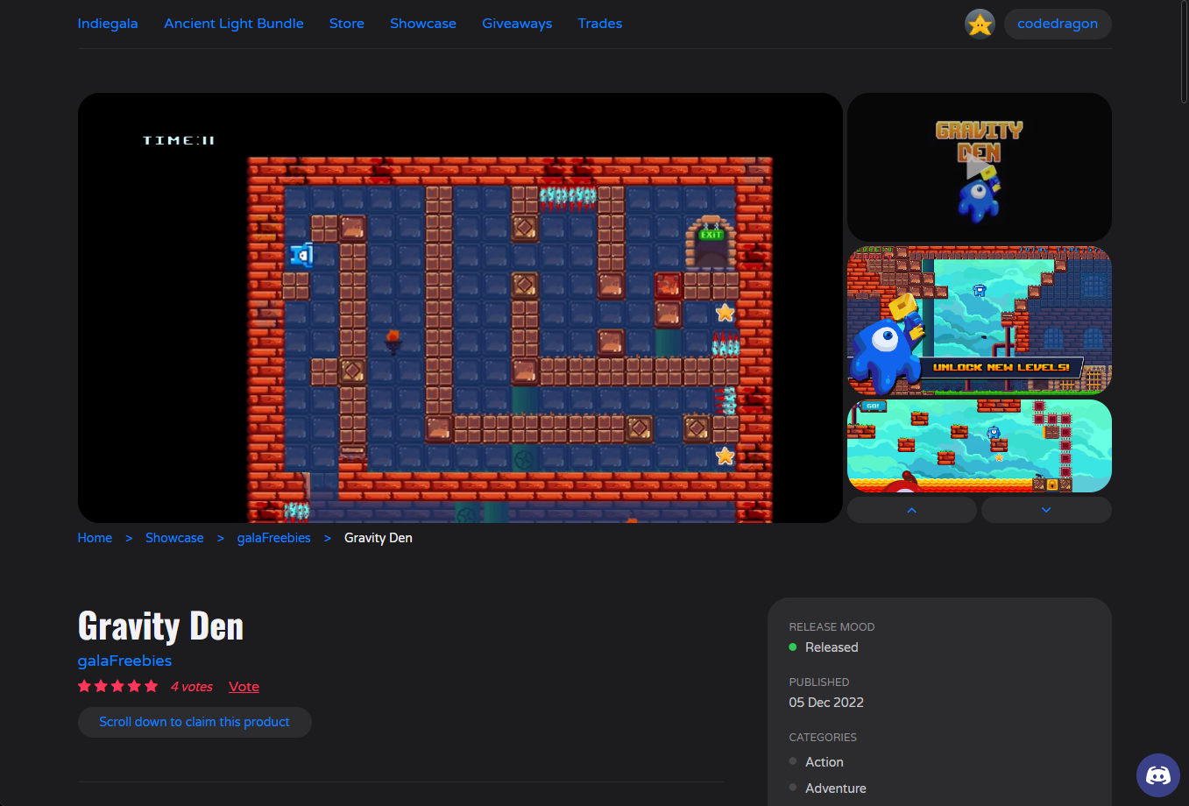The height and width of the screenshot is (806, 1189).
Task: Click the Home breadcrumb link
Action: pos(95,538)
